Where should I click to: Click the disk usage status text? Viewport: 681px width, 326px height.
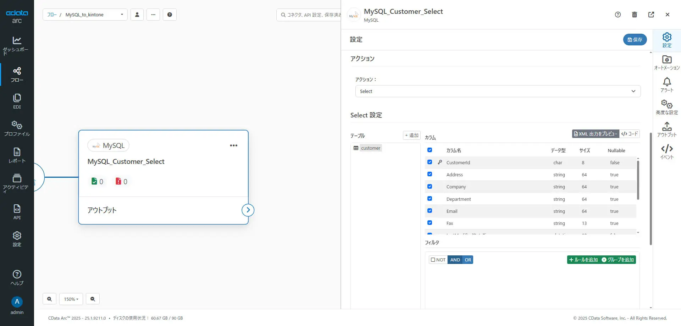tap(148, 318)
